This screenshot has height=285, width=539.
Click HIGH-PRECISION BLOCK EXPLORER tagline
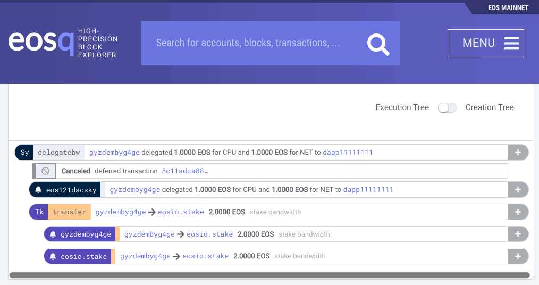[x=98, y=43]
